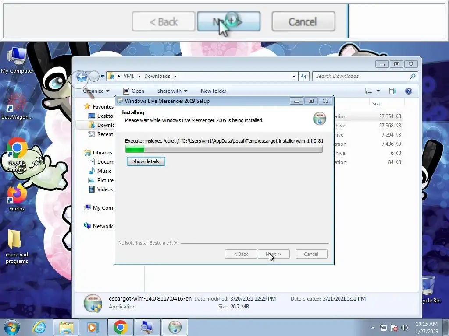Click VM1 in address breadcrumb
The height and width of the screenshot is (336, 449).
tap(128, 76)
